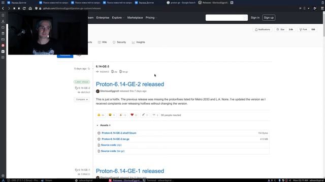
Task: Open the Pricing menu in the GitHub header
Action: [x=151, y=18]
